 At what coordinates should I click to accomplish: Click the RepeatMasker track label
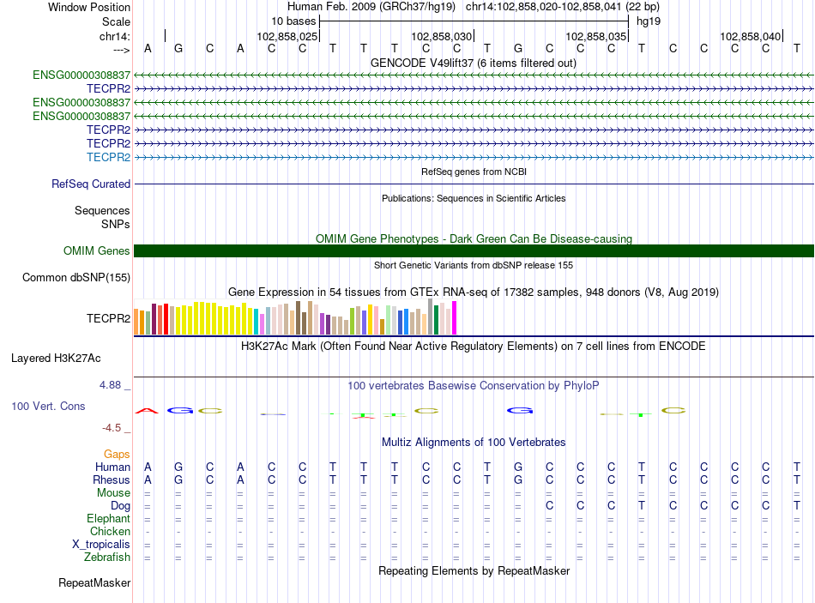point(94,583)
